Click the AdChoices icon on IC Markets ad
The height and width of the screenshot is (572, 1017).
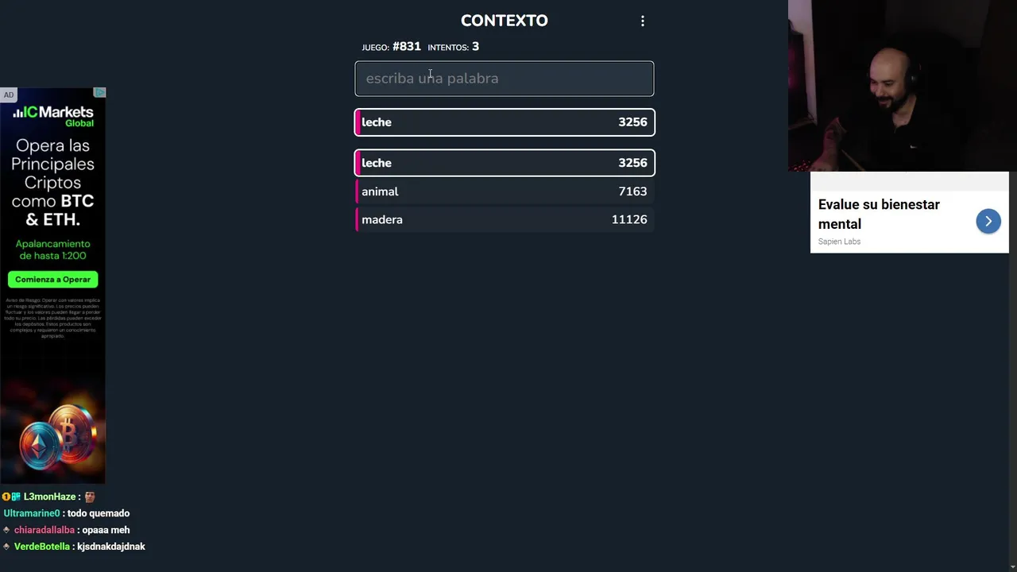(99, 93)
